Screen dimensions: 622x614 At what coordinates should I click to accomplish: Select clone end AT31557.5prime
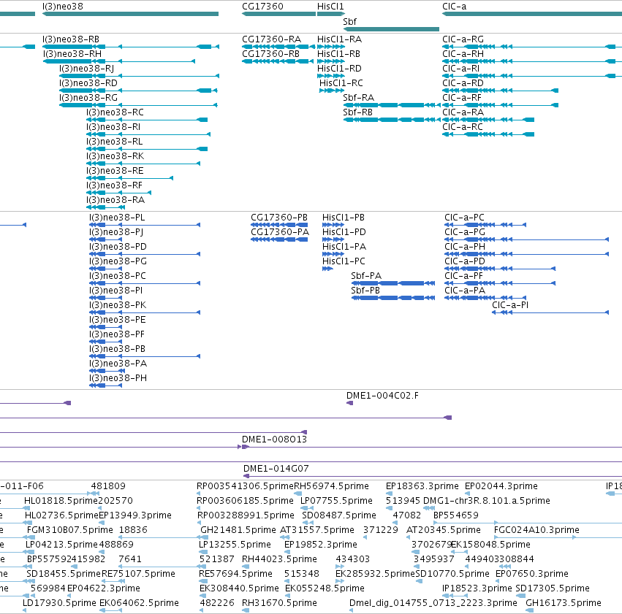[x=317, y=530]
